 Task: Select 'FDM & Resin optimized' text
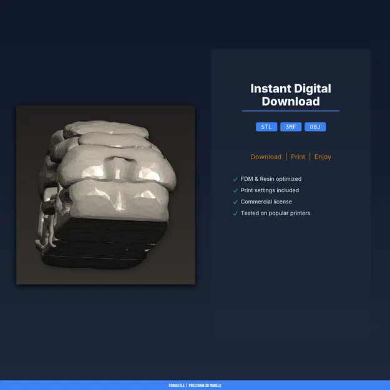coord(271,179)
